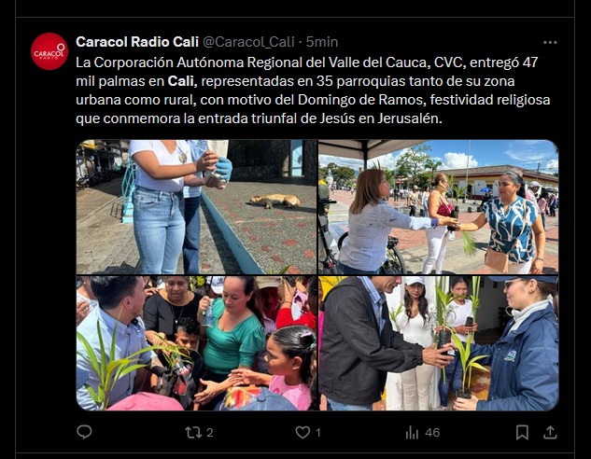Image resolution: width=591 pixels, height=459 pixels.
Task: Click the retweet count number 2
Action: click(210, 433)
